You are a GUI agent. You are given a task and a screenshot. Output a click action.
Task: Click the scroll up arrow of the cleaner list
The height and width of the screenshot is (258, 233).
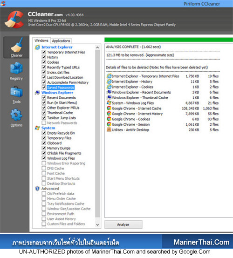tap(97, 48)
